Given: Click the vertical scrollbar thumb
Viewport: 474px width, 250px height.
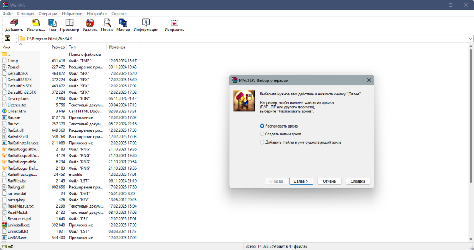Looking at the screenshot, I should pos(471,115).
